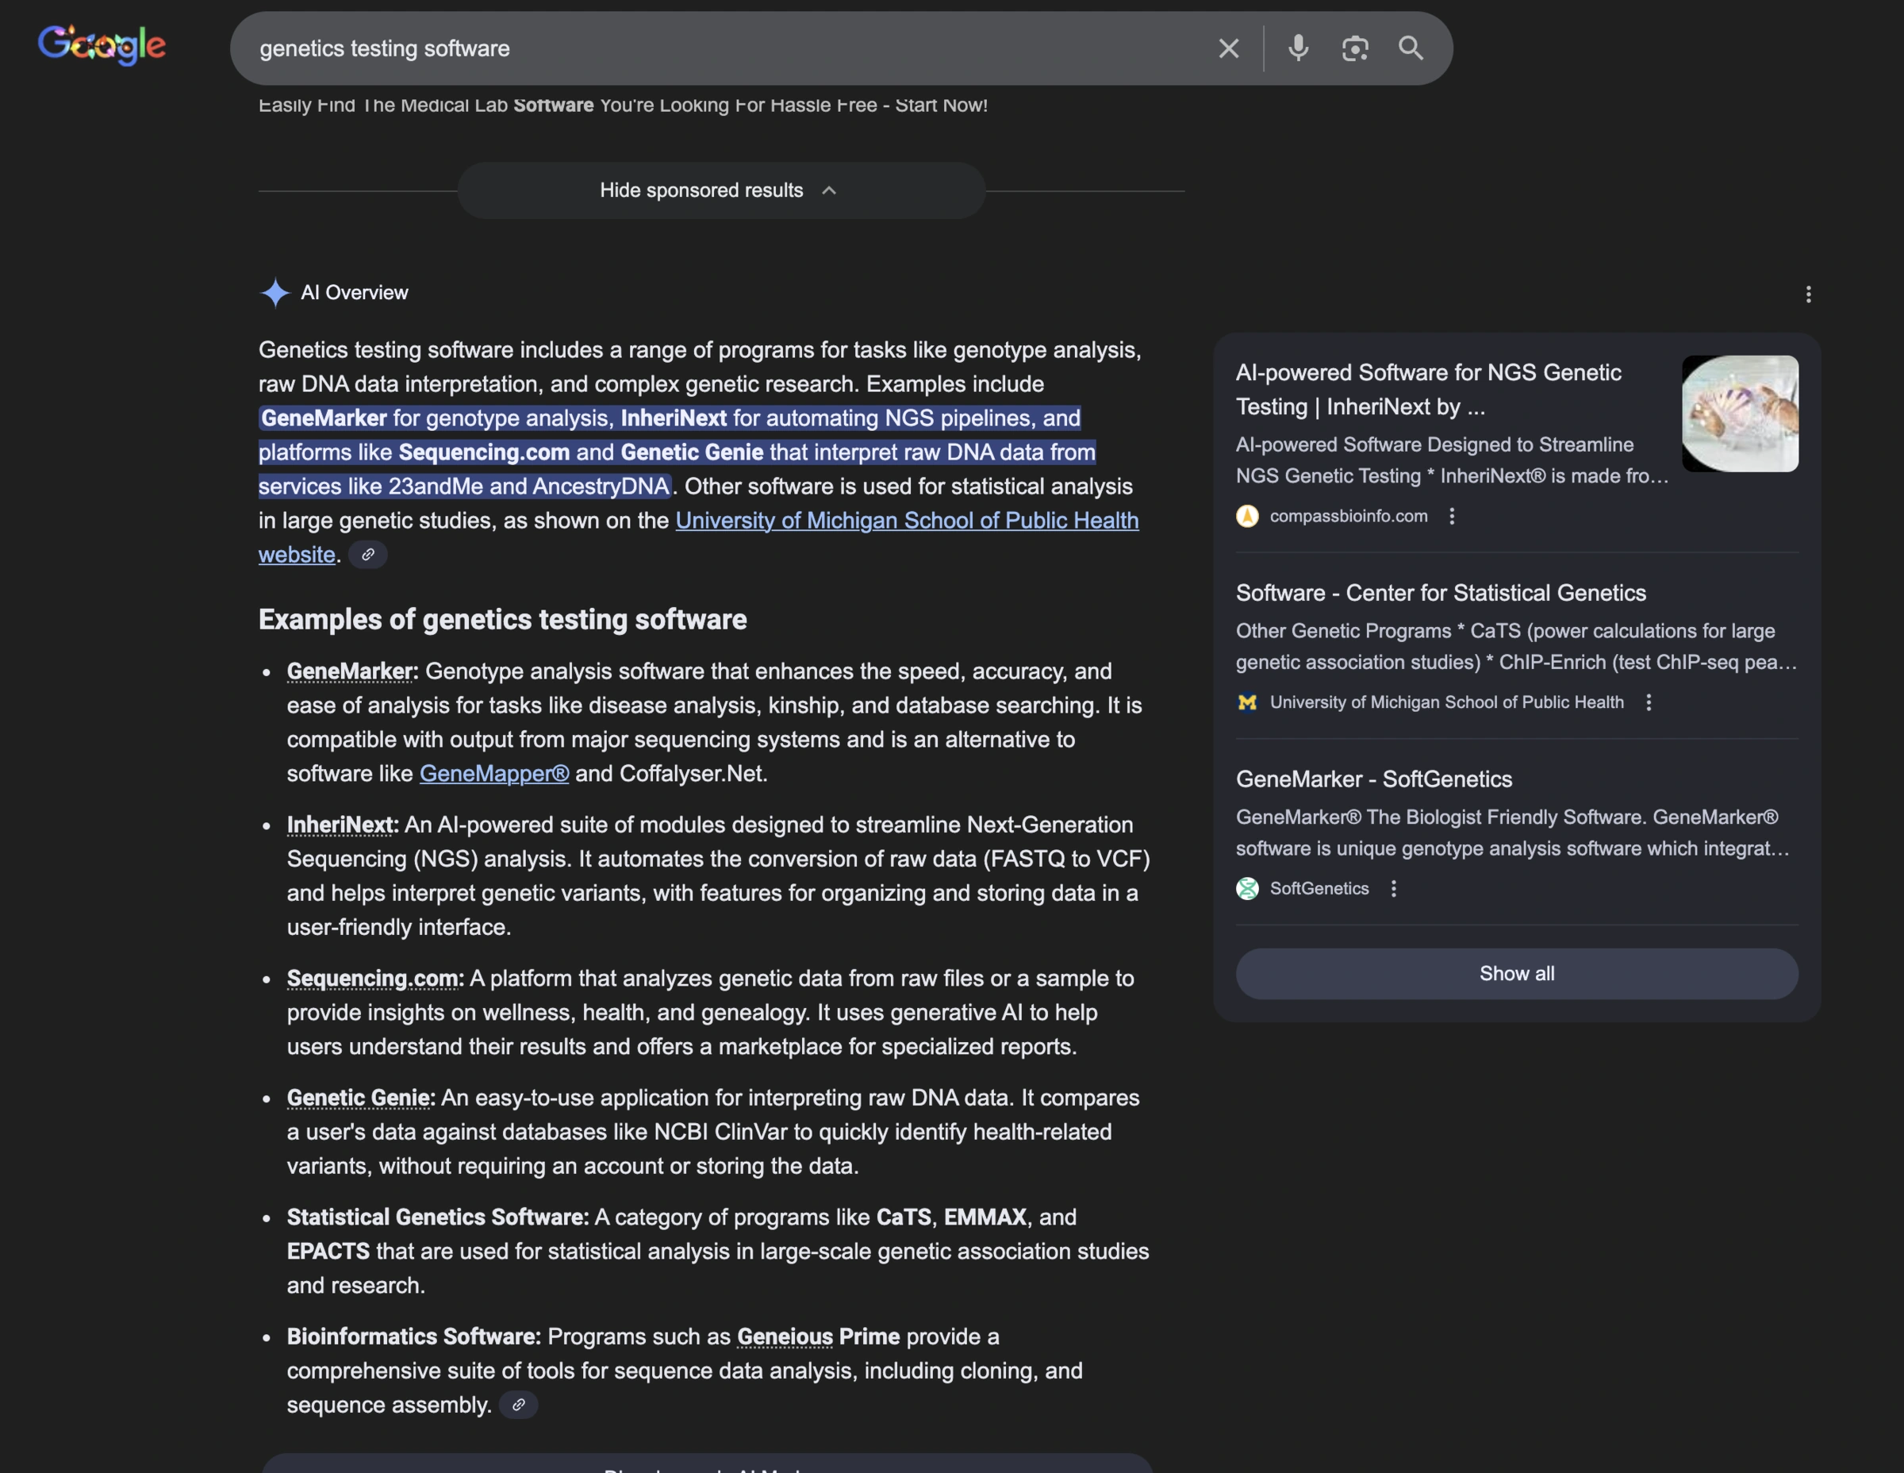The width and height of the screenshot is (1904, 1473).
Task: Click the Geneious term in Bioinformatics bullet
Action: tap(785, 1337)
